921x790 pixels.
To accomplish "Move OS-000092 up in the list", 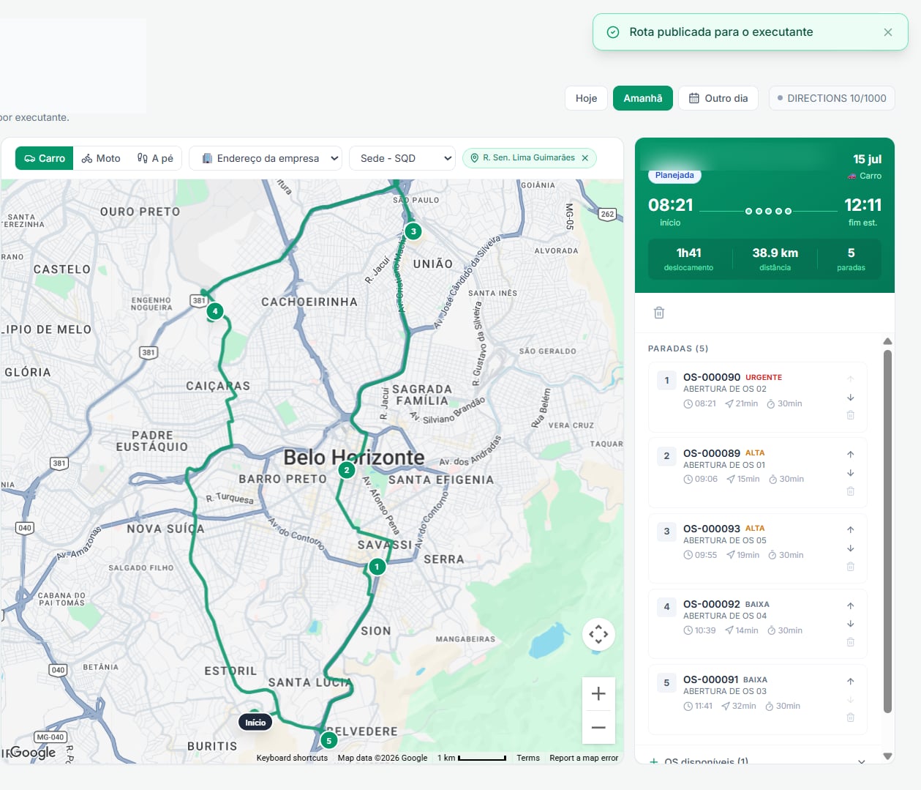I will 851,605.
